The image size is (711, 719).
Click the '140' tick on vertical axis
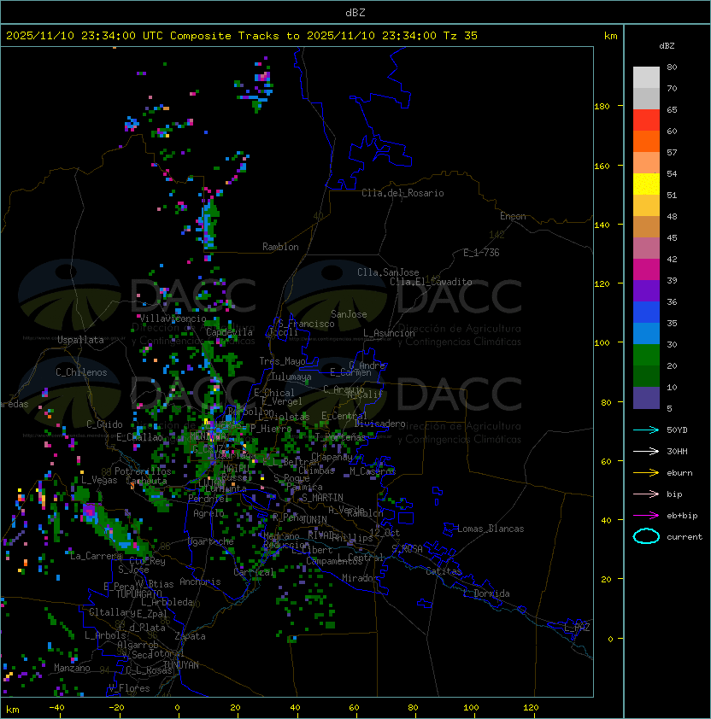(602, 225)
